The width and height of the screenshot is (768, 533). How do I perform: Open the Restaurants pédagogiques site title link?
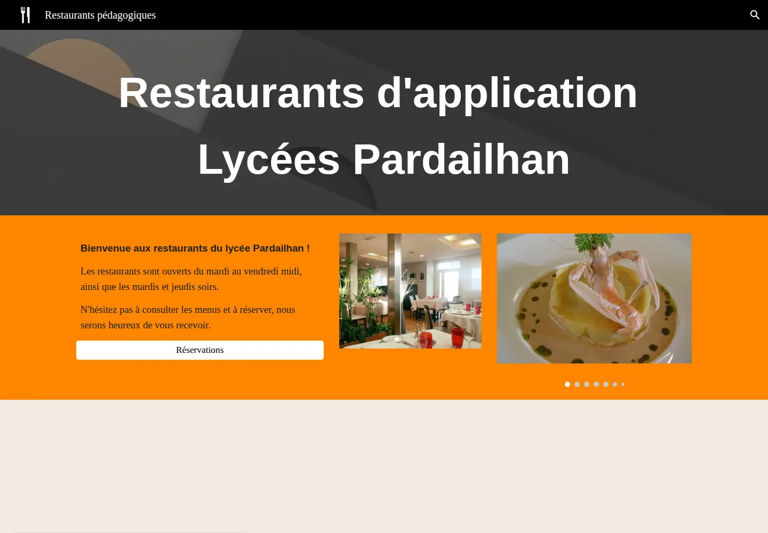(x=100, y=15)
